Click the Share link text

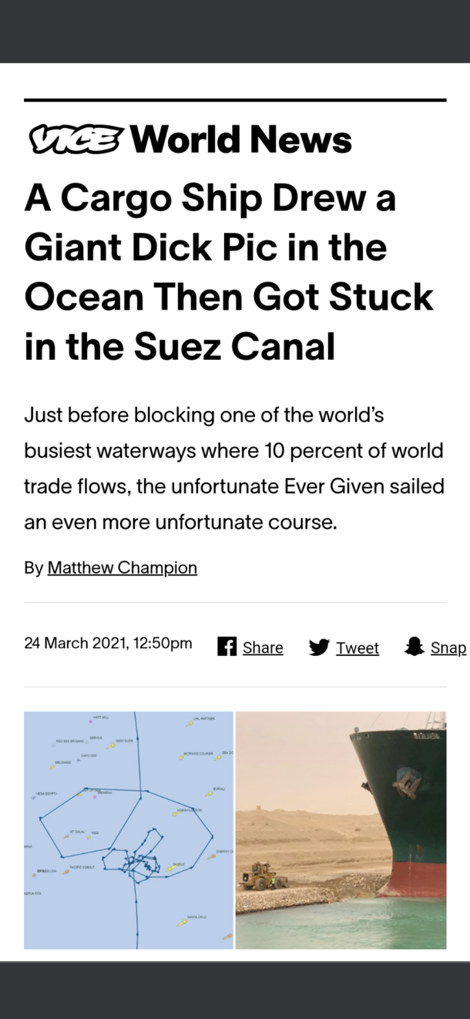pos(263,647)
